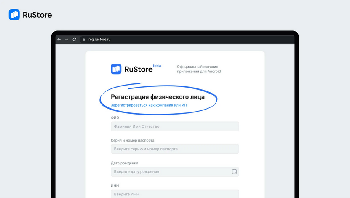This screenshot has height=198, width=350.
Task: Reload the page with refresh icon
Action: (x=74, y=40)
